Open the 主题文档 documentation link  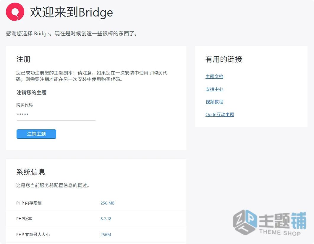(x=214, y=77)
